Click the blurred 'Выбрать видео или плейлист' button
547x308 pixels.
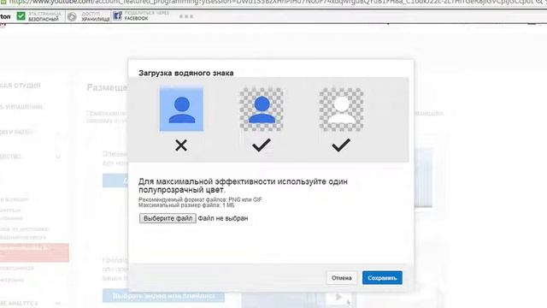(x=163, y=296)
